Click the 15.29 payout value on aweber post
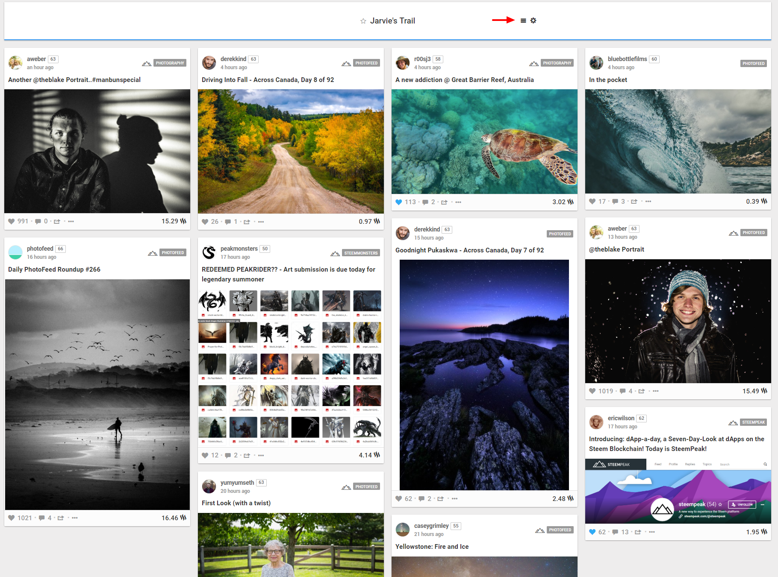Viewport: 778px width, 577px height. (170, 221)
